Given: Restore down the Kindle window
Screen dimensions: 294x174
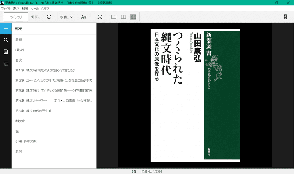Looking at the screenshot, I should coord(277,3).
